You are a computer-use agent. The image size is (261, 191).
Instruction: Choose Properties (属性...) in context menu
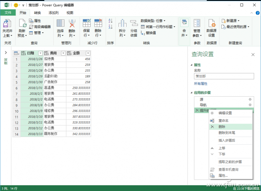pos(231,175)
